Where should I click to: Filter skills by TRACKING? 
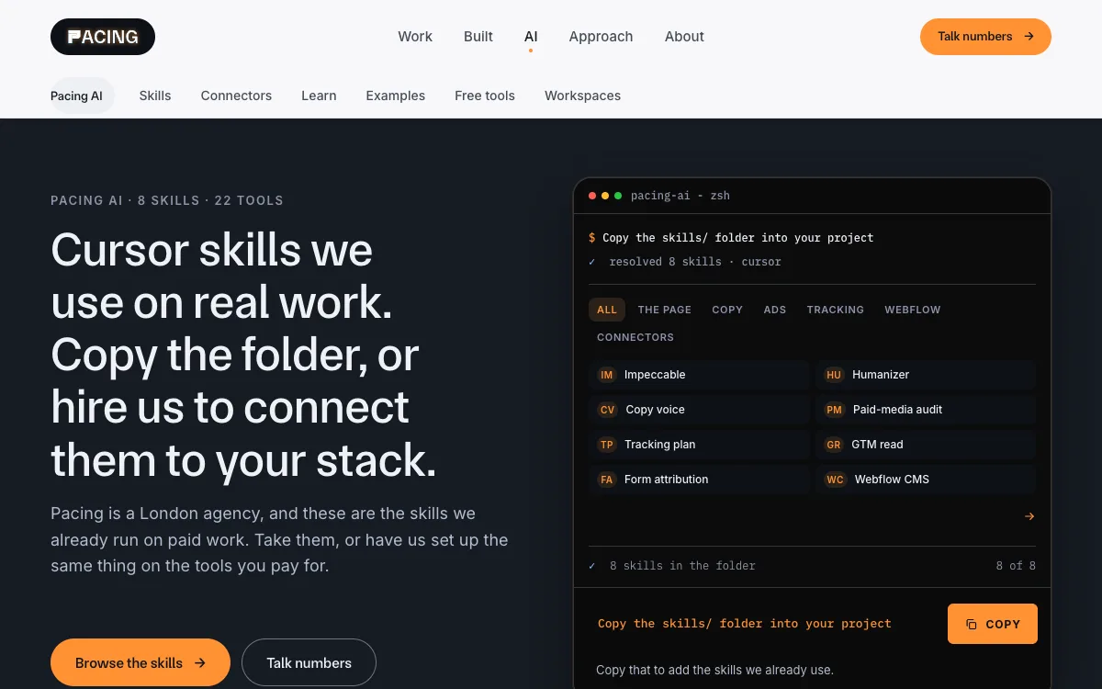point(836,310)
